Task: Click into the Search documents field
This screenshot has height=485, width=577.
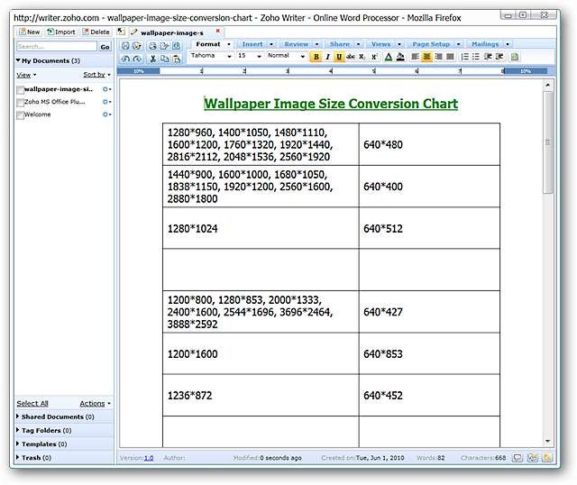Action: 56,46
